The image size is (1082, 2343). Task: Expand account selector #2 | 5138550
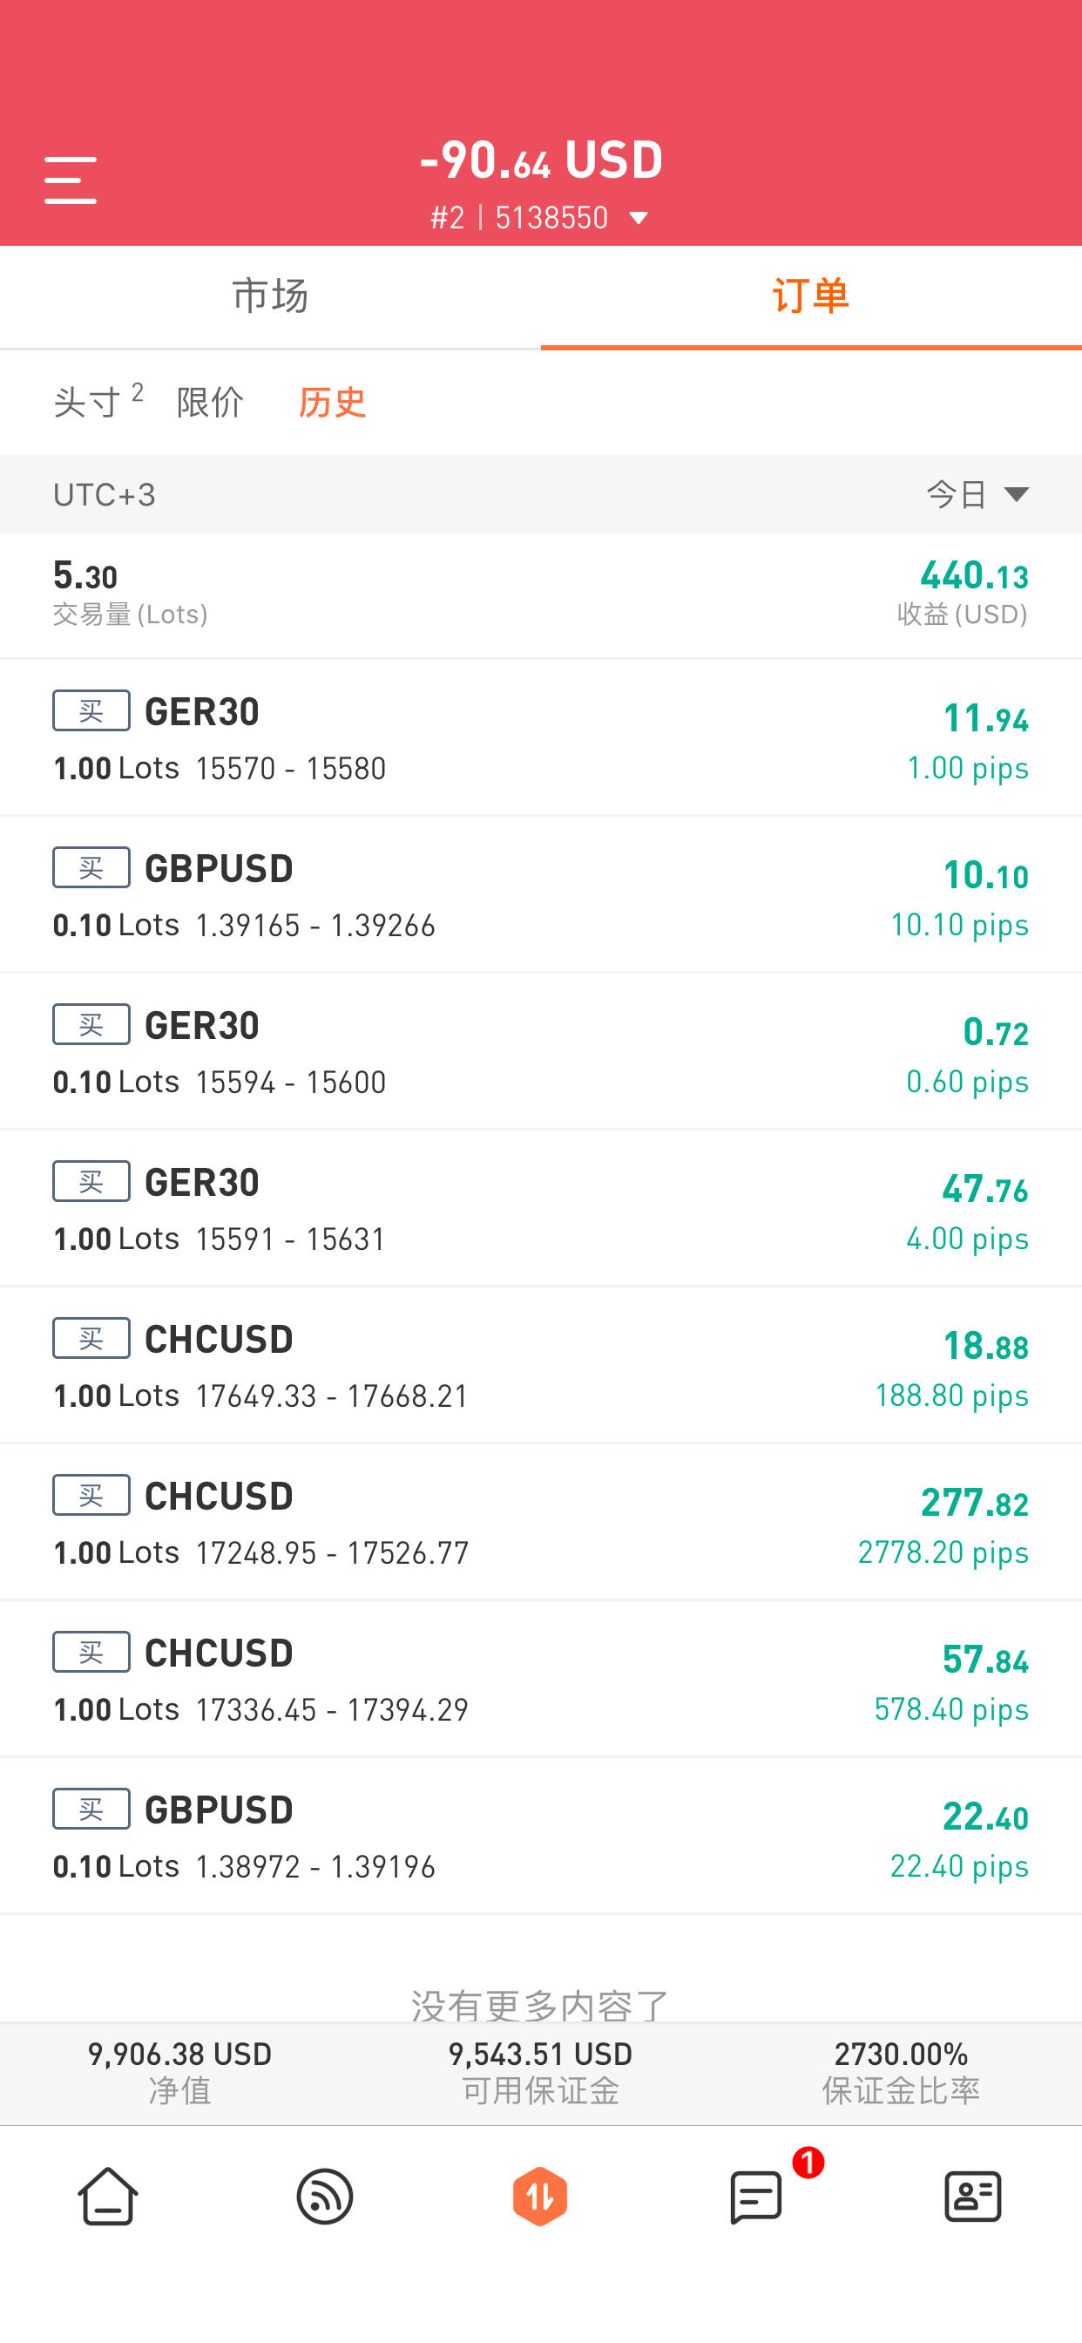pyautogui.click(x=539, y=217)
